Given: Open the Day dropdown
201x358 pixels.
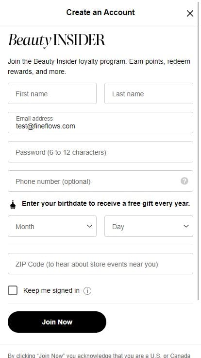Looking at the screenshot, I should (x=149, y=226).
